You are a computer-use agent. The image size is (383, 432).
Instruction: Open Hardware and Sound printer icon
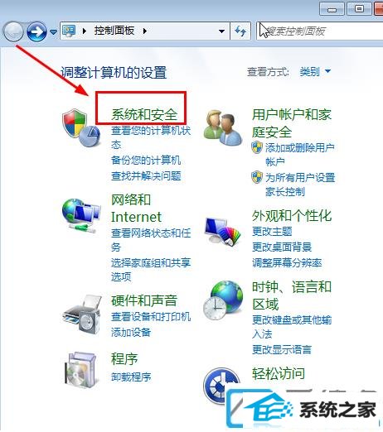(82, 314)
